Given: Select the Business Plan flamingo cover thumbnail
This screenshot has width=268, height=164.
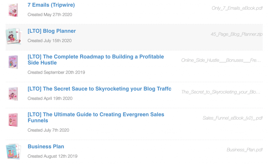Looking at the screenshot, I should click(x=13, y=151).
